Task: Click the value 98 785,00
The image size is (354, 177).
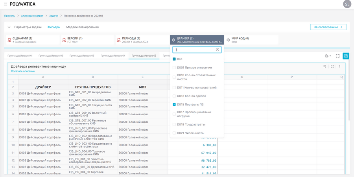Action: (x=208, y=160)
